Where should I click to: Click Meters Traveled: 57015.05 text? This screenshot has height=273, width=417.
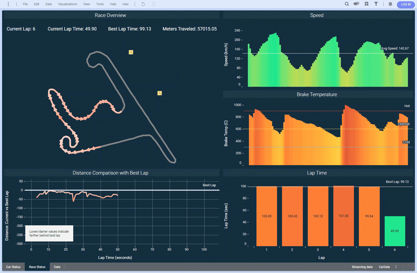pyautogui.click(x=190, y=29)
